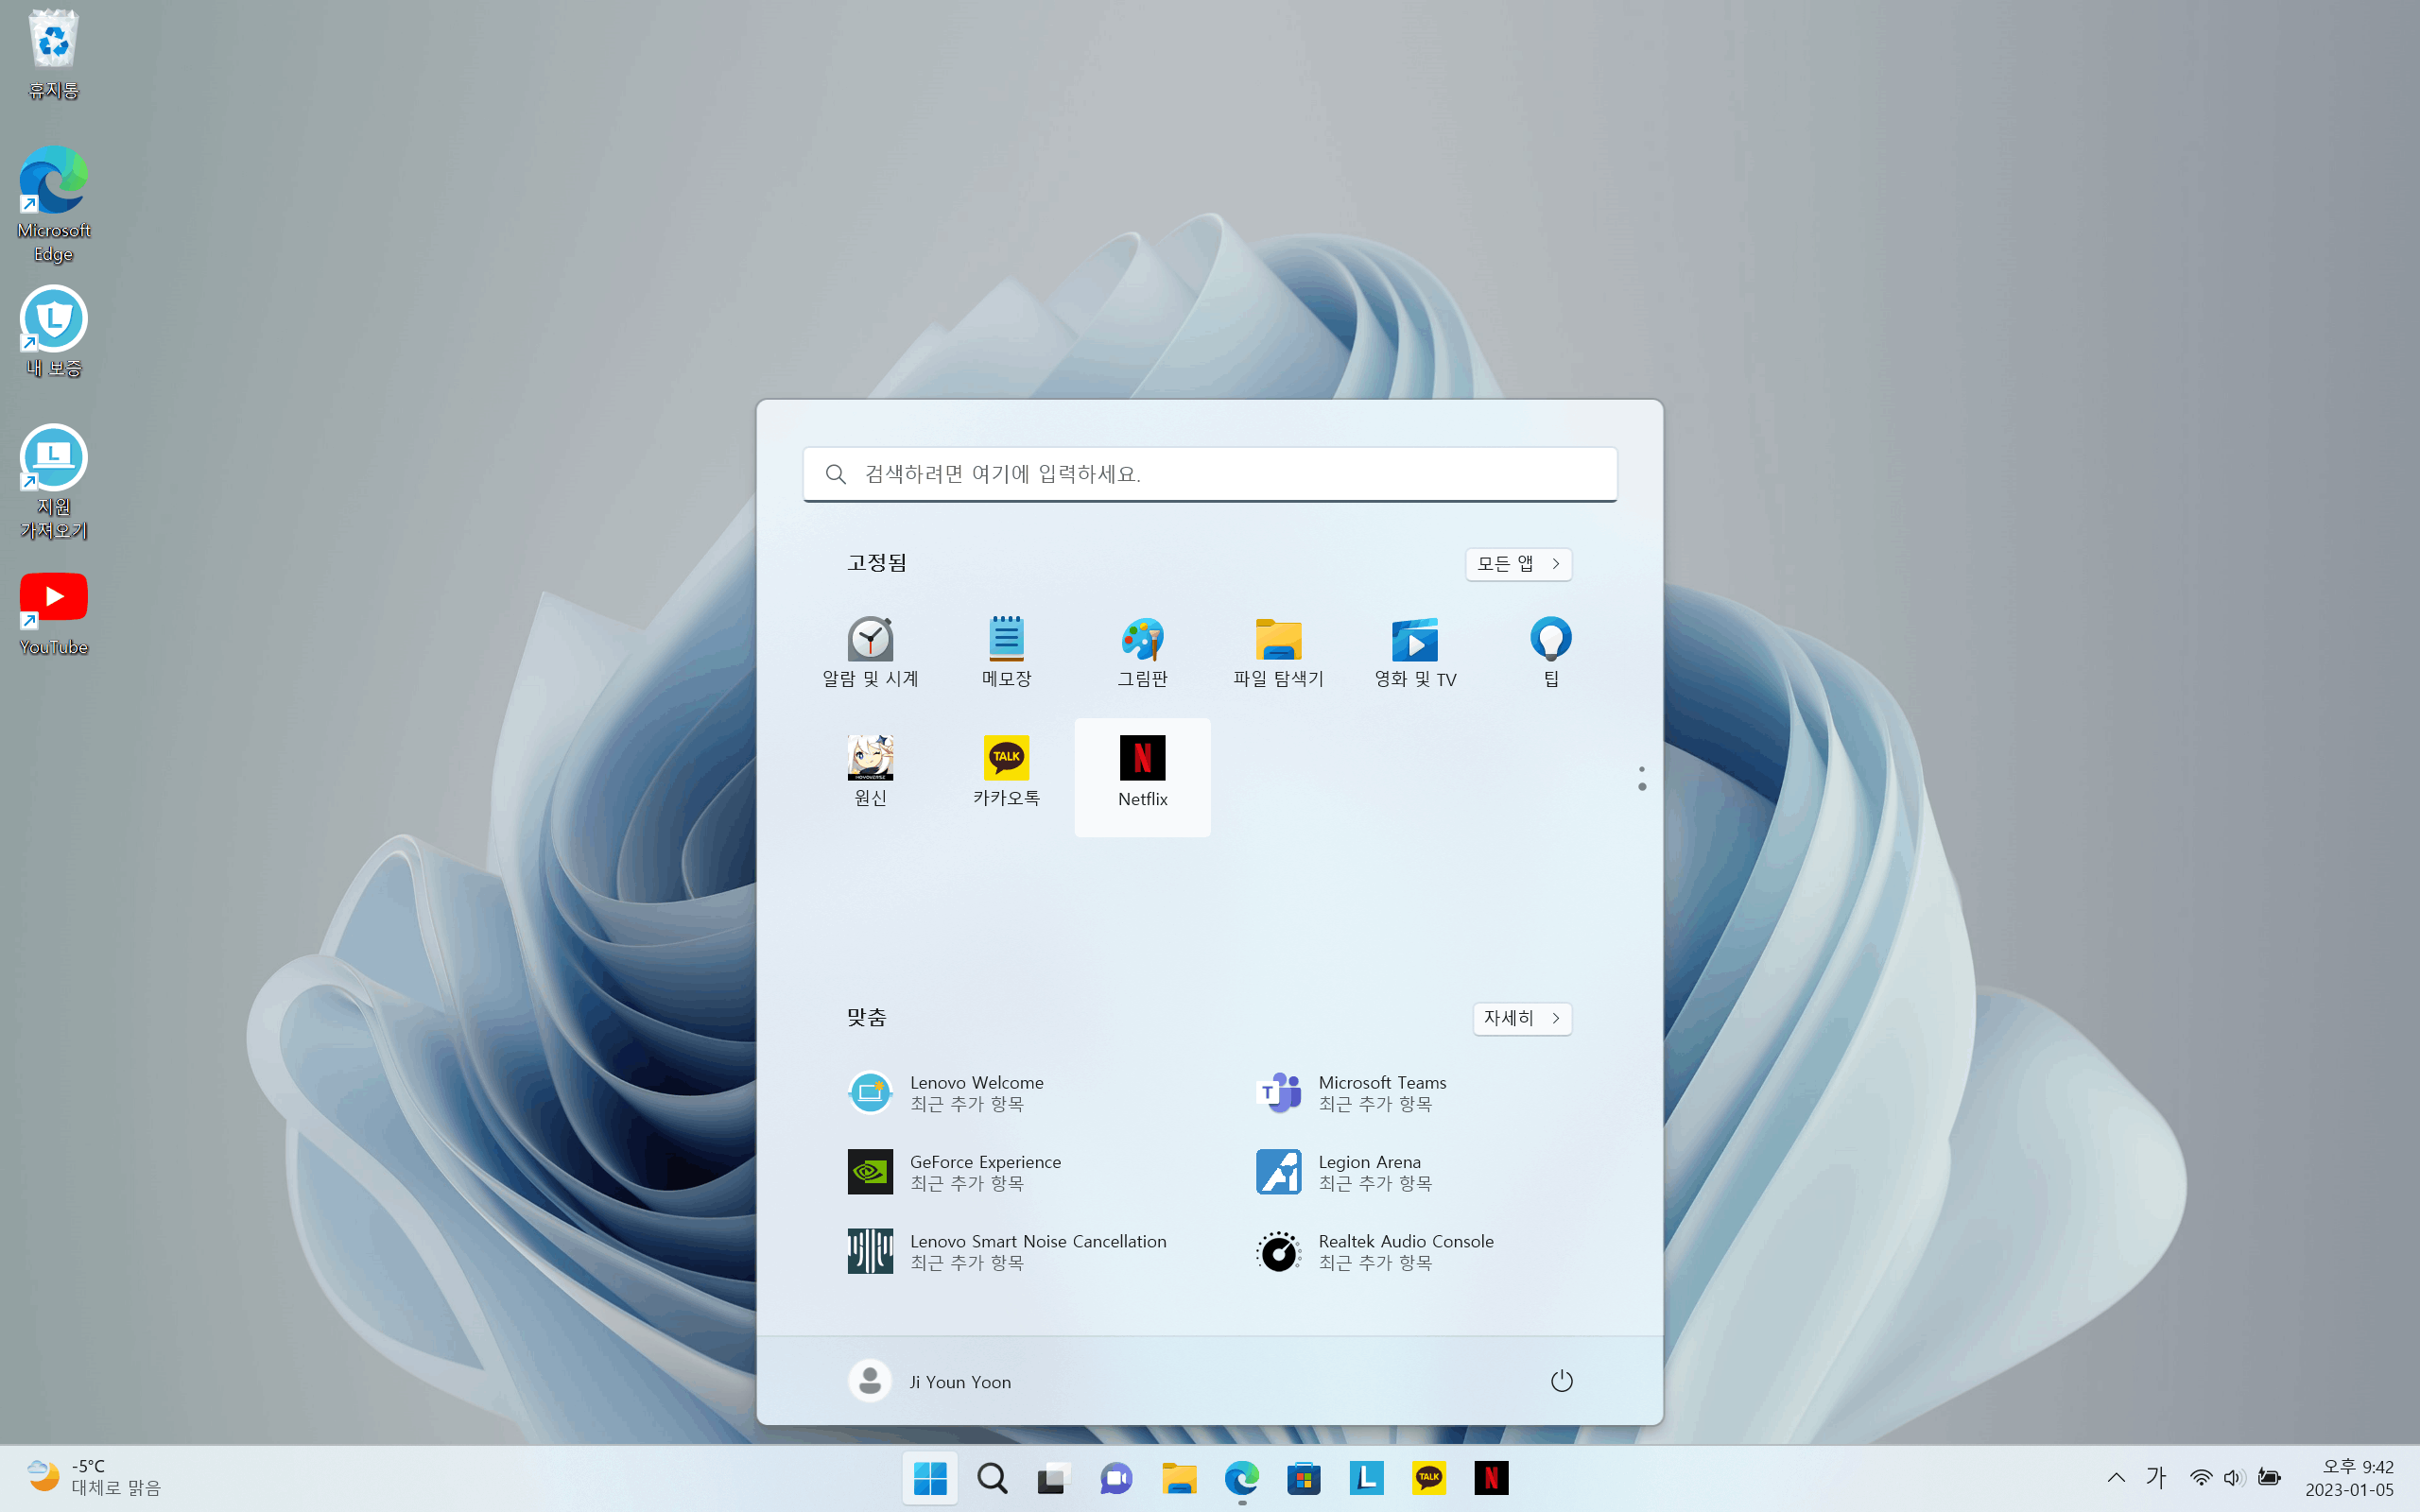Image resolution: width=2420 pixels, height=1512 pixels.
Task: Show hidden system tray icons chevron
Action: coord(2116,1478)
